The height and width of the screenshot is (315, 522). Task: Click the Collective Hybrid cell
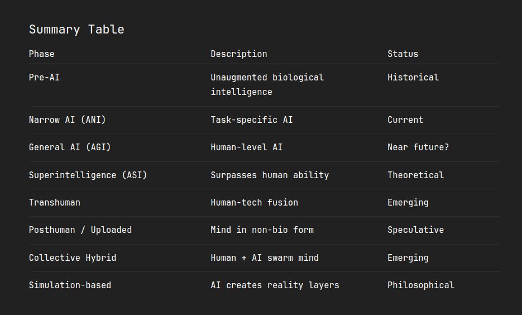coord(73,257)
